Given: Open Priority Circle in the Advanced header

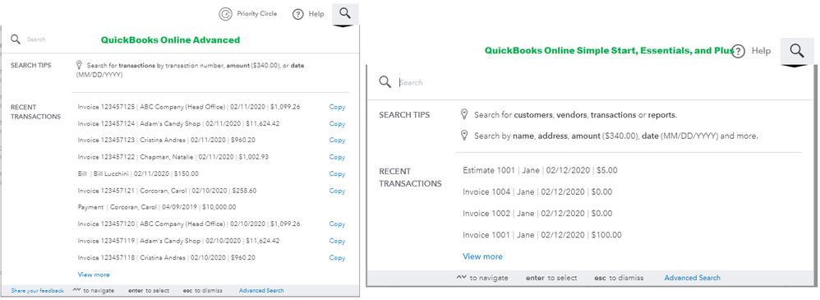Looking at the screenshot, I should pos(248,14).
